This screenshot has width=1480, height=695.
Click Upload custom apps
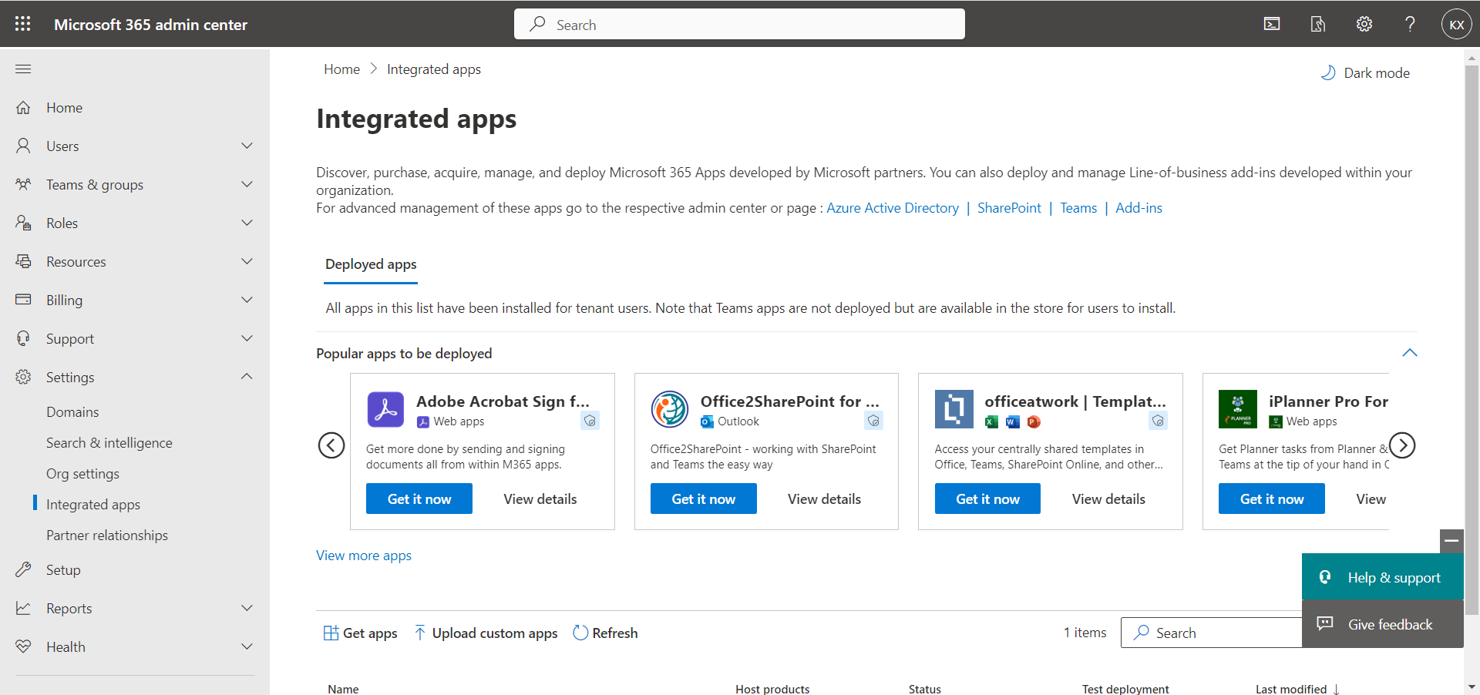click(486, 633)
